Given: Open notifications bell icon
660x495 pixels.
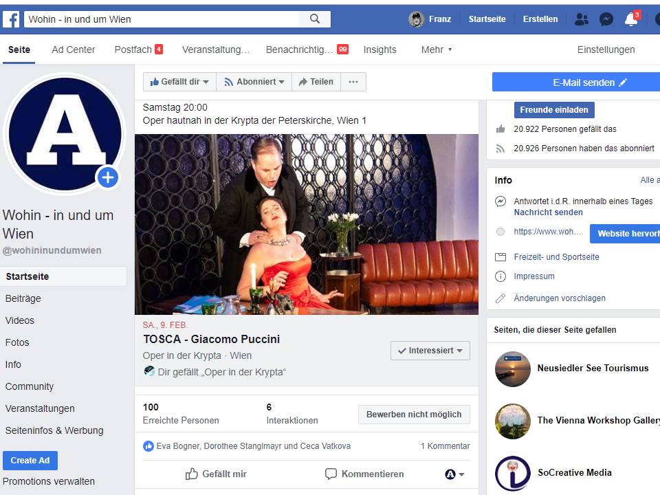Looking at the screenshot, I should coord(631,19).
